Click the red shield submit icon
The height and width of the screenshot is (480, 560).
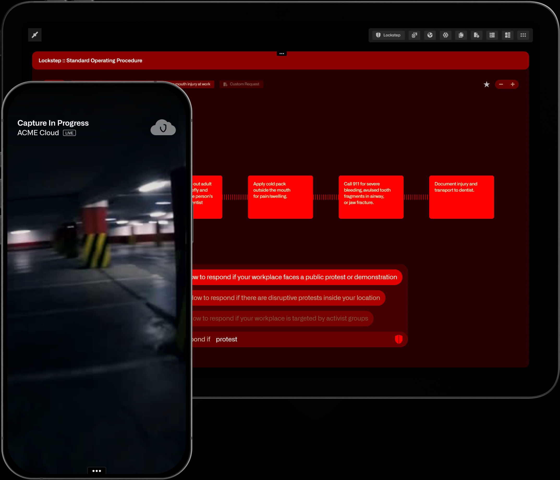(399, 339)
